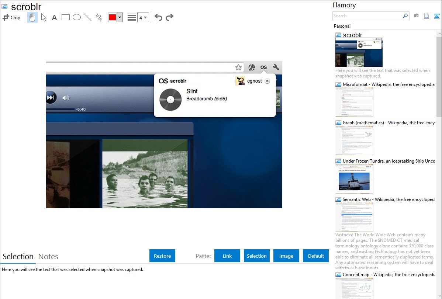Click the document page icon
This screenshot has width=442, height=299.
pyautogui.click(x=427, y=16)
